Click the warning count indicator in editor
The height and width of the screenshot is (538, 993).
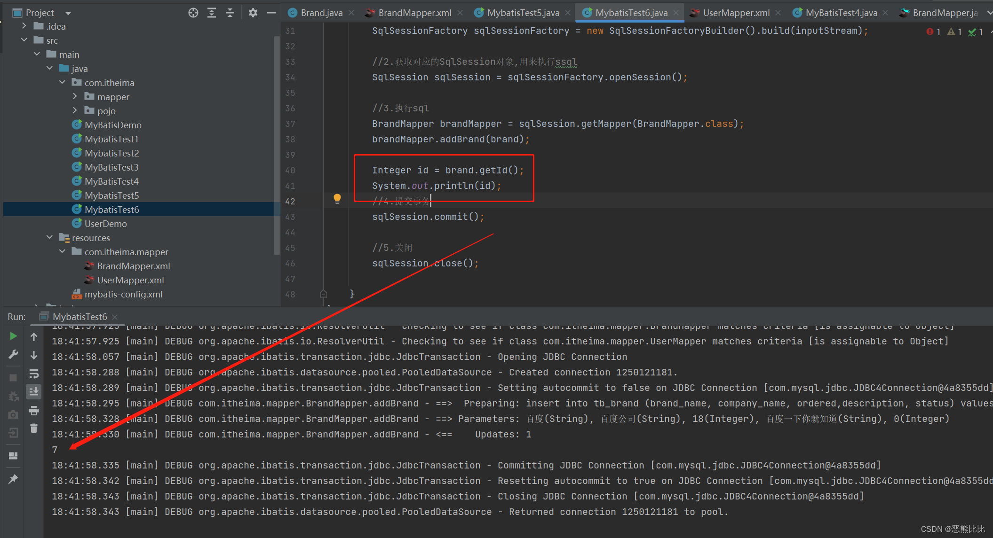(x=954, y=31)
